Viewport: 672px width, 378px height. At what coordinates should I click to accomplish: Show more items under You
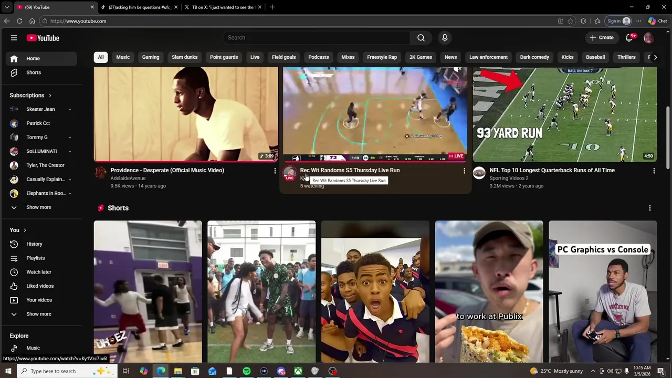pos(42,314)
